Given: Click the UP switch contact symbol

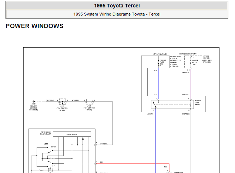Looking at the screenshot, I should click(x=50, y=162).
